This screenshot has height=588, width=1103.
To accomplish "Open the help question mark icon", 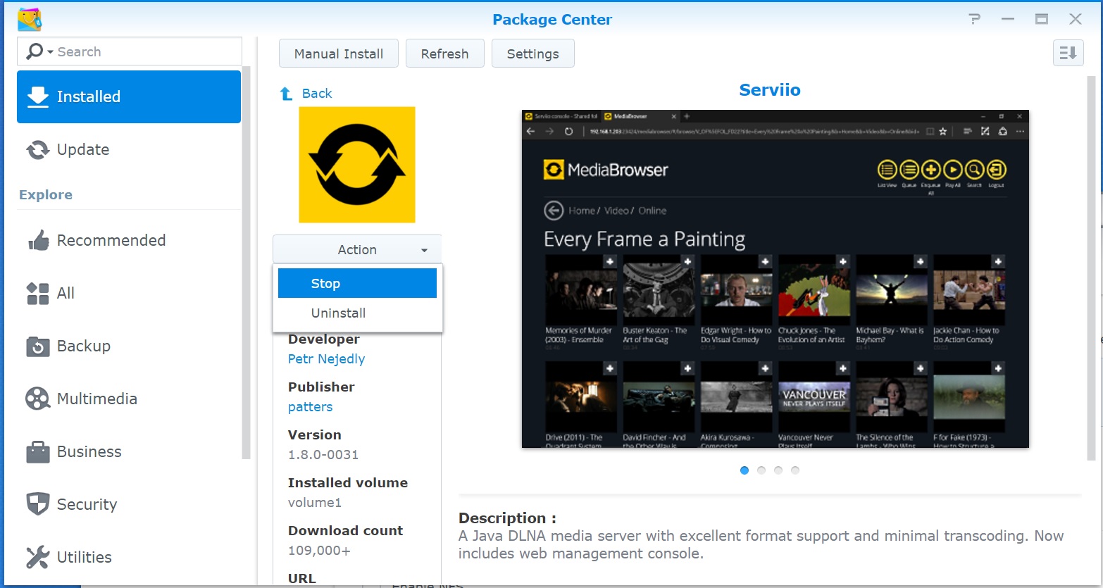I will tap(974, 19).
